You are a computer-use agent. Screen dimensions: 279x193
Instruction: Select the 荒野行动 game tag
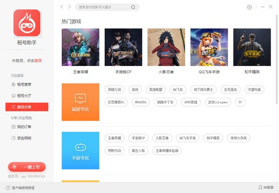(x=114, y=151)
